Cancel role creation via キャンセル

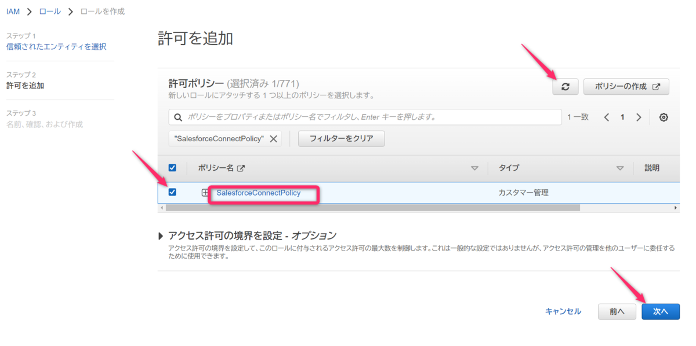pyautogui.click(x=562, y=311)
